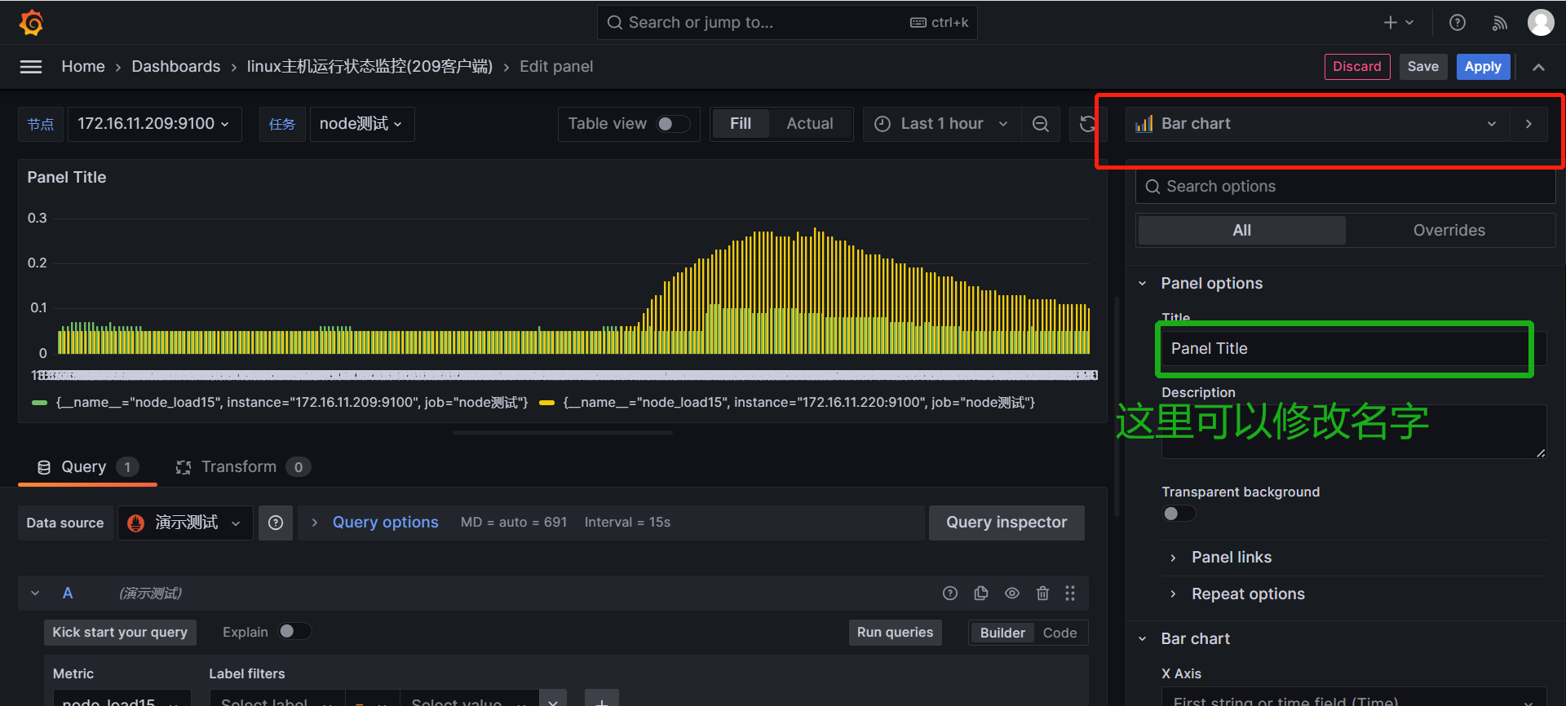Screen dimensions: 1566x706
Task: Click the Apply button
Action: [x=1482, y=67]
